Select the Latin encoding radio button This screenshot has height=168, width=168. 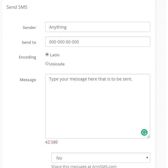pyautogui.click(x=47, y=54)
